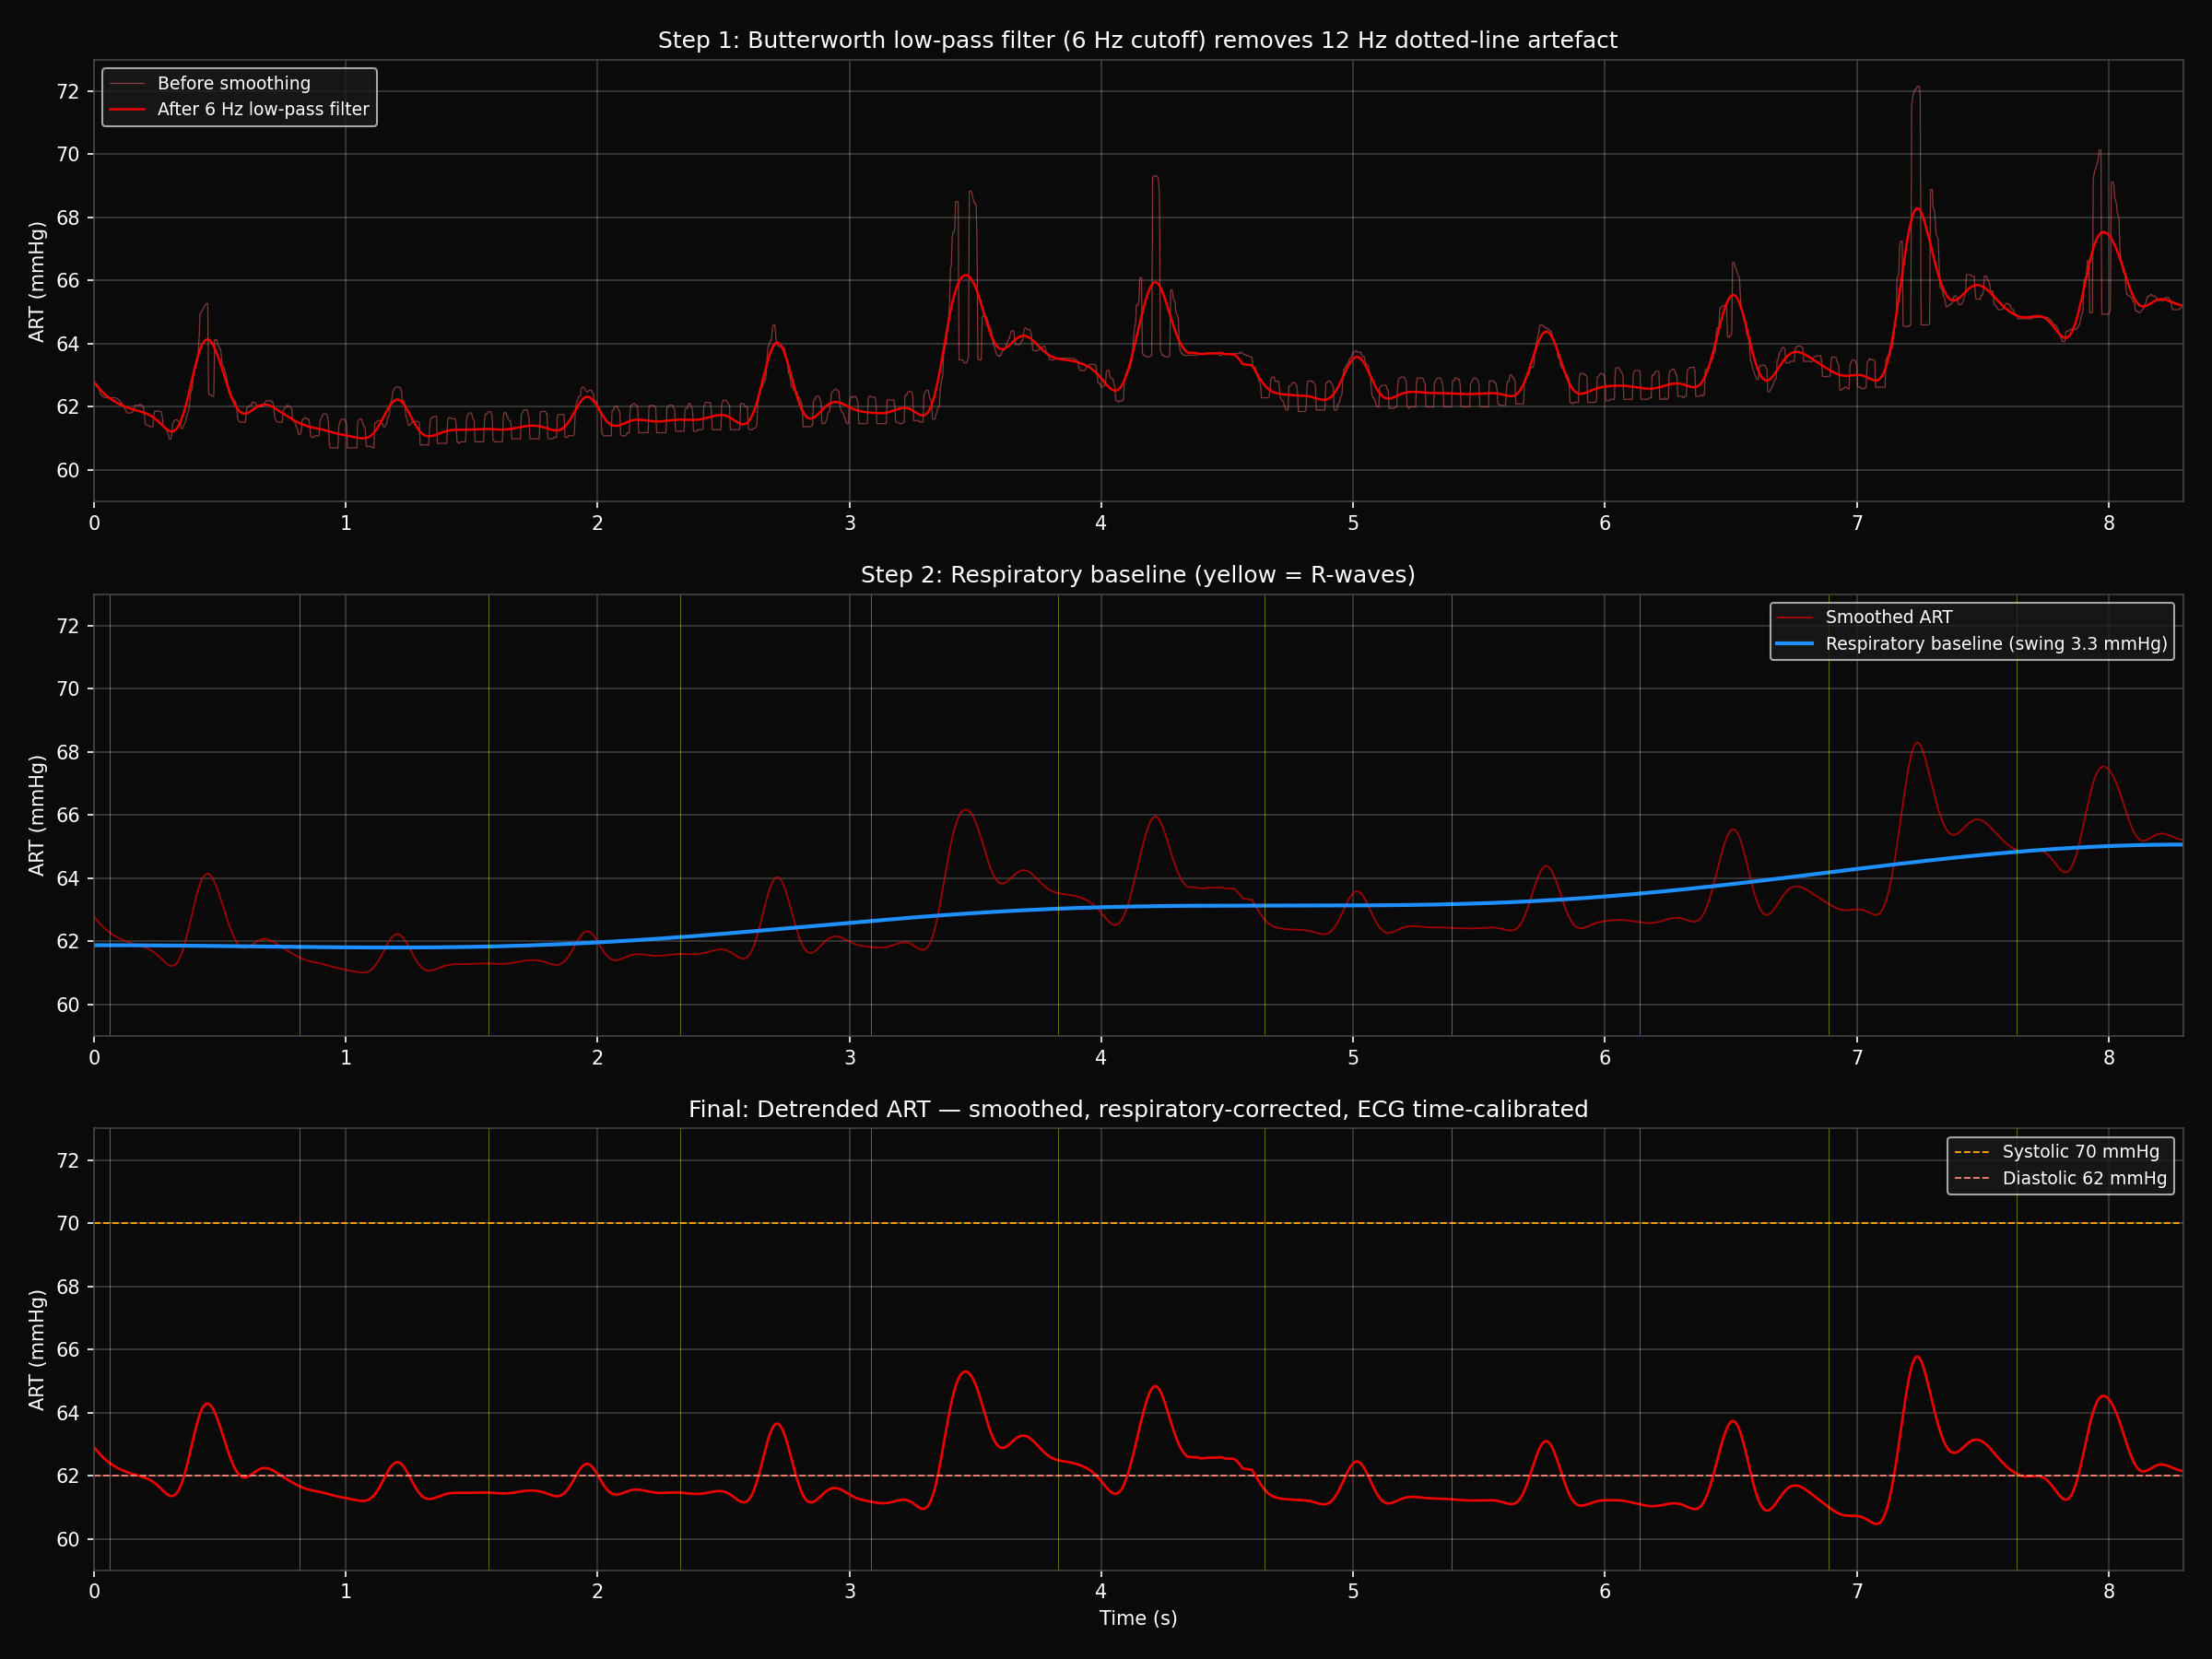
Task: Click the Step 2 Respiratory baseline title
Action: pos(1137,575)
